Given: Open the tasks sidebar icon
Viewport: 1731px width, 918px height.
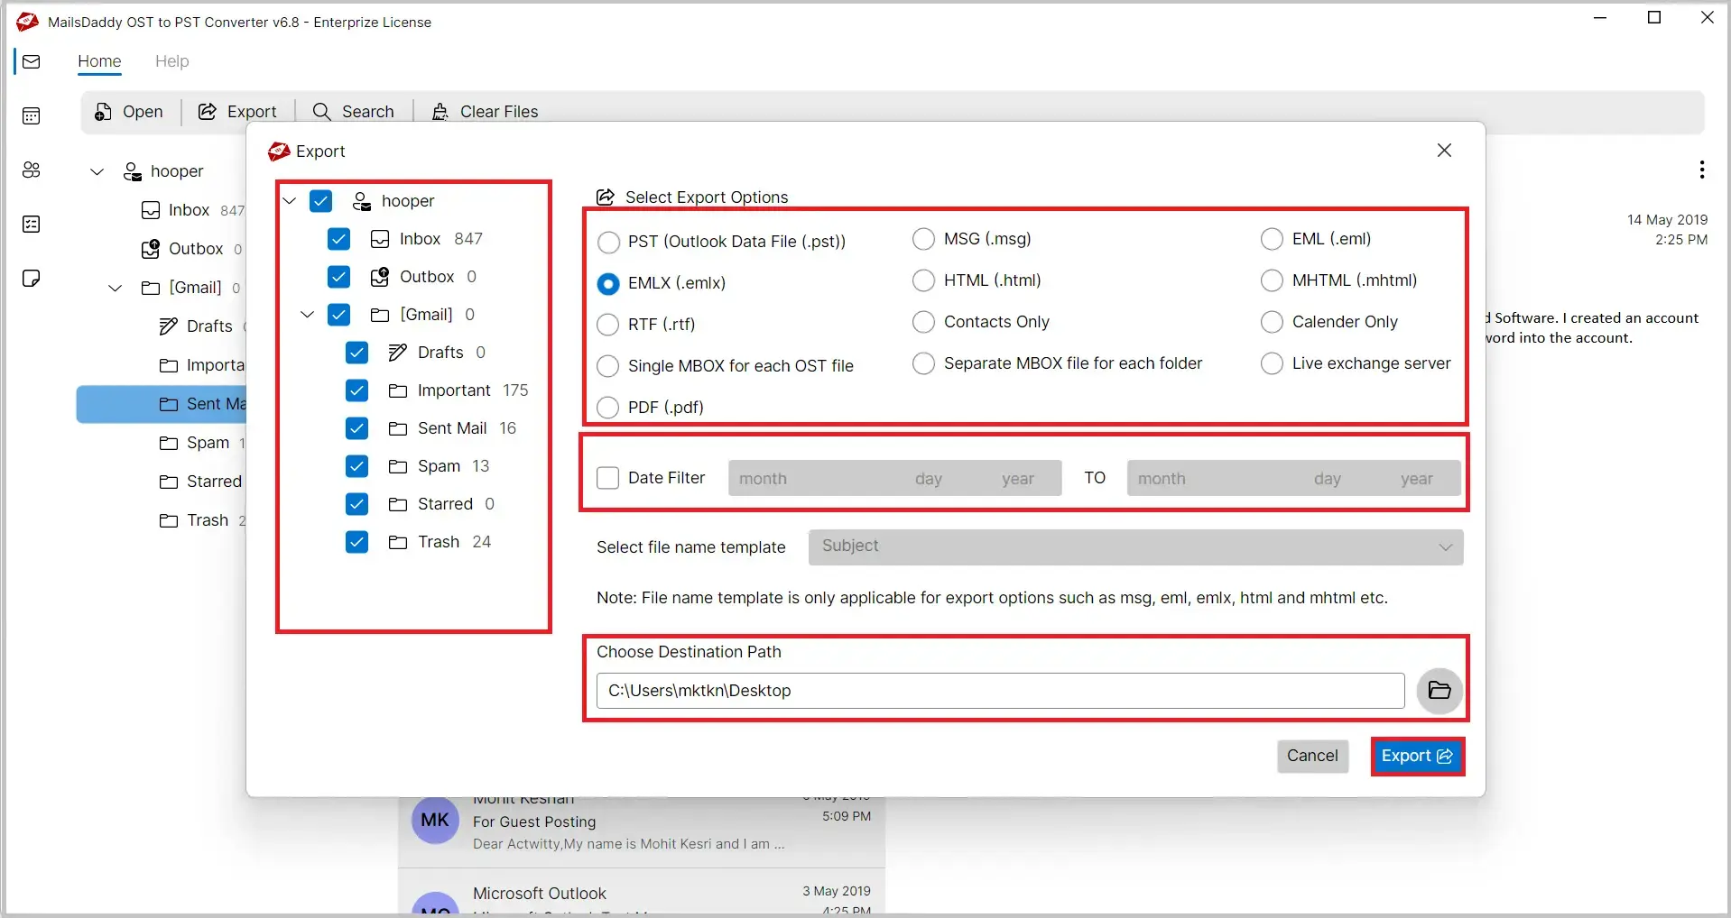Looking at the screenshot, I should [x=32, y=224].
